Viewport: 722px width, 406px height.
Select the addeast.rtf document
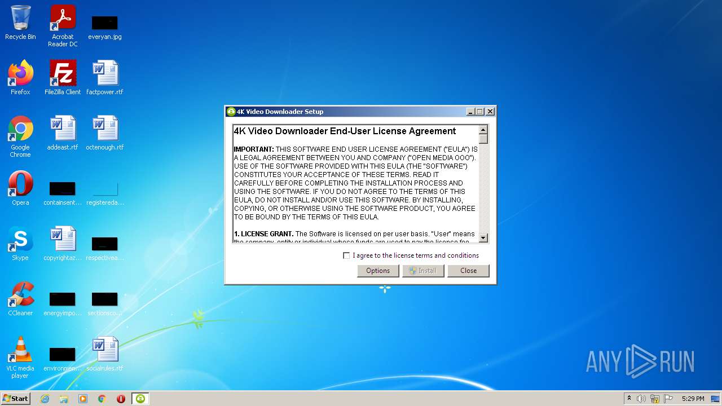click(x=63, y=133)
